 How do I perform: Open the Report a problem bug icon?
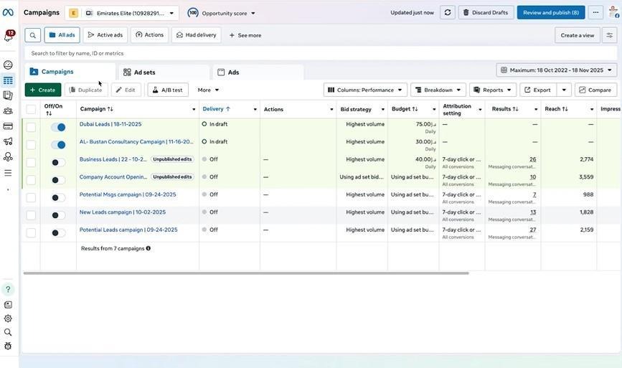click(8, 346)
